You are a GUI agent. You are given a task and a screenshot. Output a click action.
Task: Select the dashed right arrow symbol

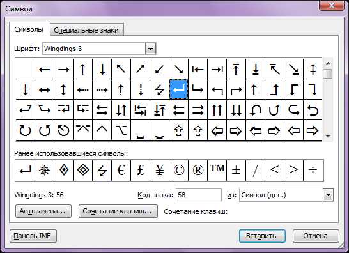point(102,89)
